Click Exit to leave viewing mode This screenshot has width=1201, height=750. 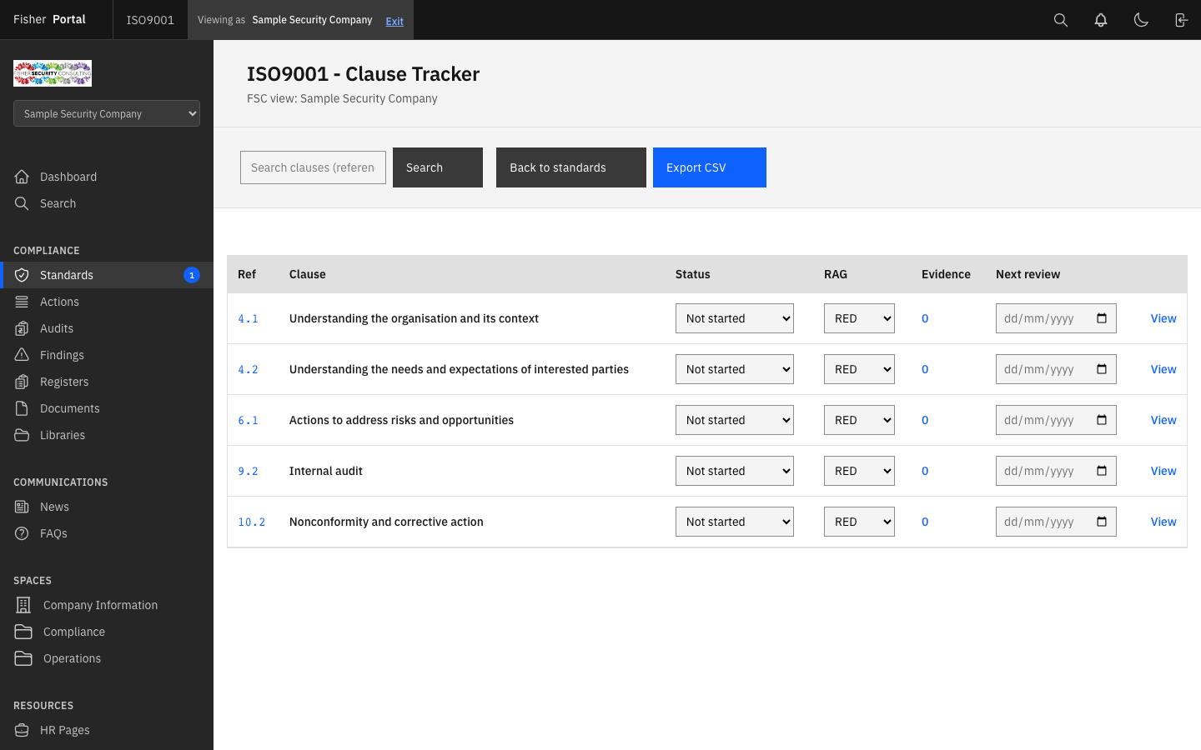[394, 21]
